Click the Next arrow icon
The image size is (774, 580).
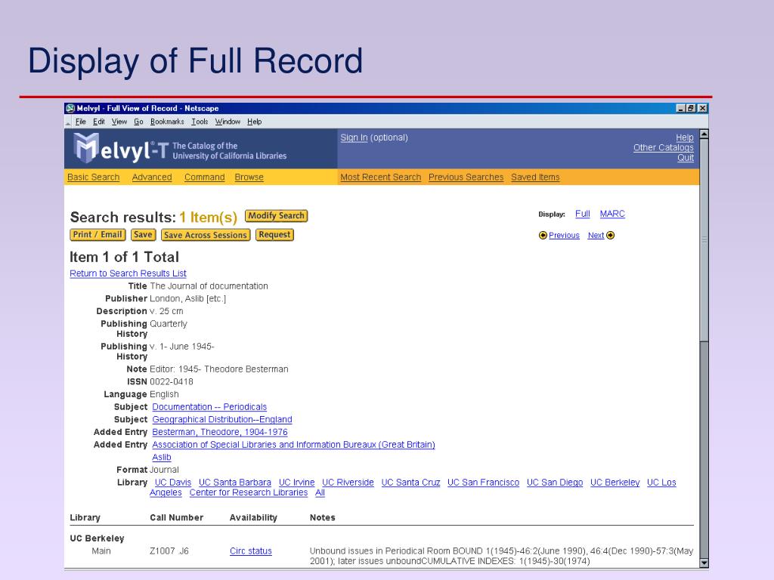pyautogui.click(x=610, y=236)
